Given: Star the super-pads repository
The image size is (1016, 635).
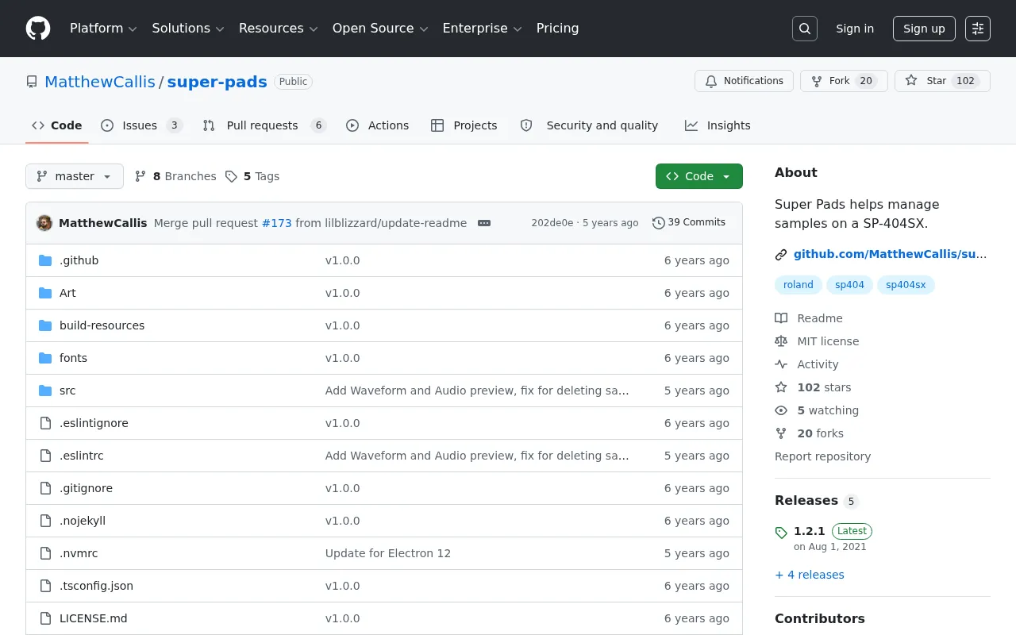Looking at the screenshot, I should pos(941,81).
